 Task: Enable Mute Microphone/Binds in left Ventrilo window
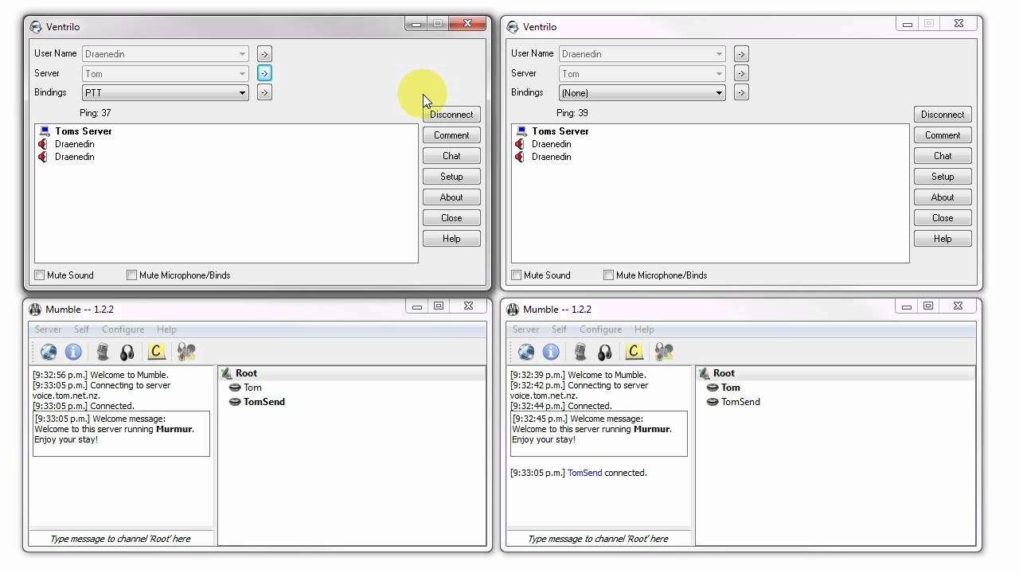coord(132,275)
